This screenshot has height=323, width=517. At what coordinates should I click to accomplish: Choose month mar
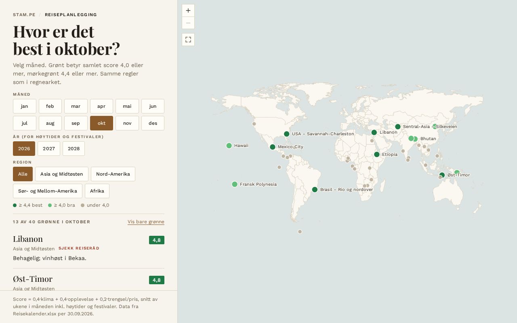pyautogui.click(x=76, y=106)
